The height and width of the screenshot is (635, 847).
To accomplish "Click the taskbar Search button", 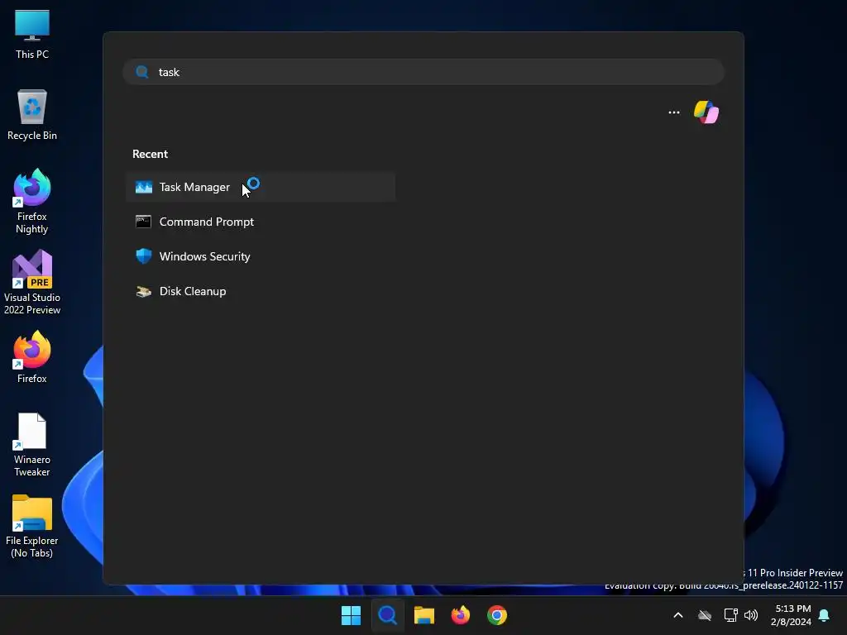I will coord(387,615).
